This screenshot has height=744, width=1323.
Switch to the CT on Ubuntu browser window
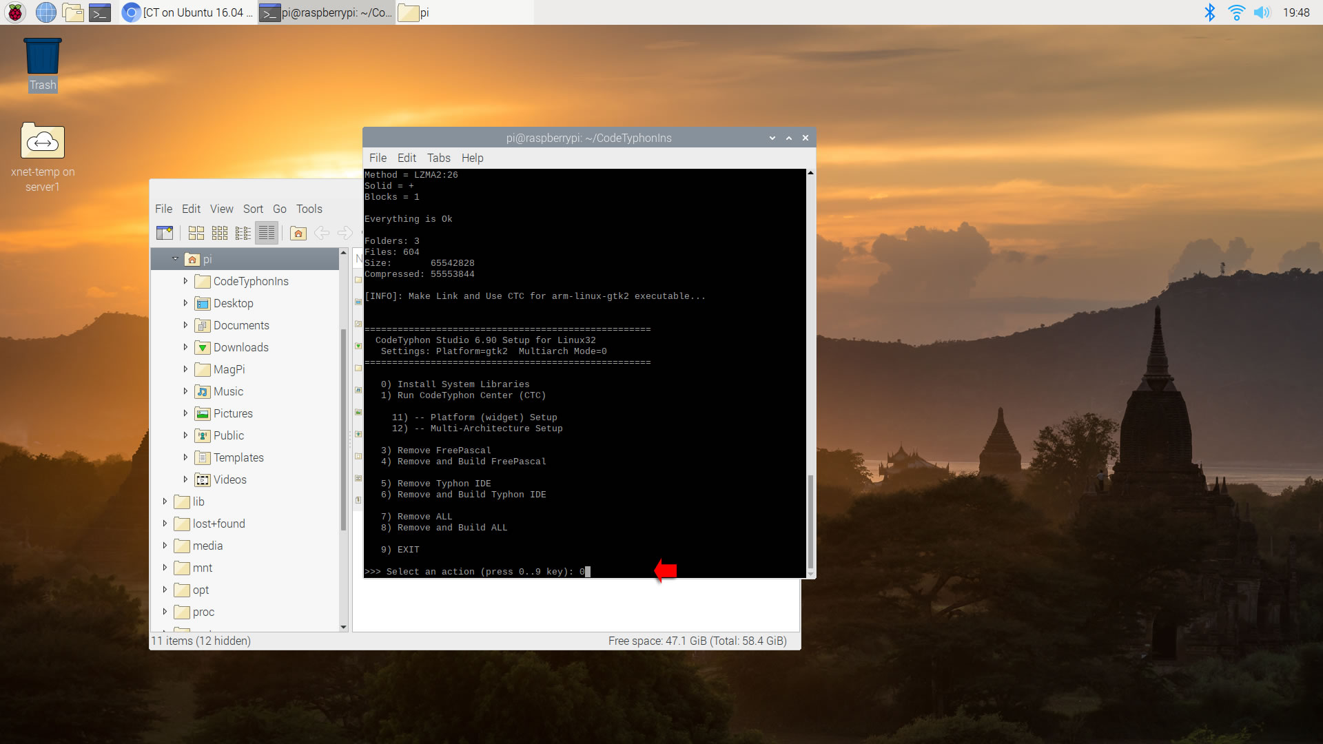pyautogui.click(x=187, y=12)
